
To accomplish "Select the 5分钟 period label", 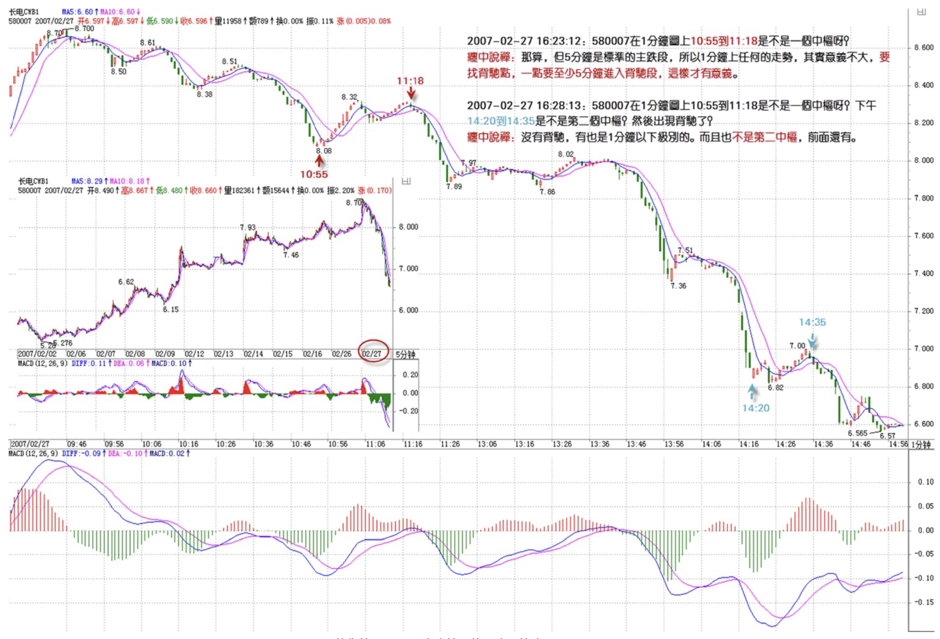I will [405, 354].
